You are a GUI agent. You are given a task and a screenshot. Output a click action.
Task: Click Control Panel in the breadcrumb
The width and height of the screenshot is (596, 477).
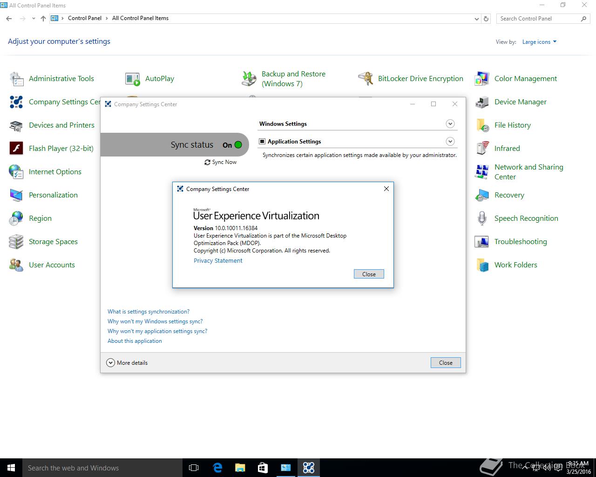pyautogui.click(x=85, y=18)
